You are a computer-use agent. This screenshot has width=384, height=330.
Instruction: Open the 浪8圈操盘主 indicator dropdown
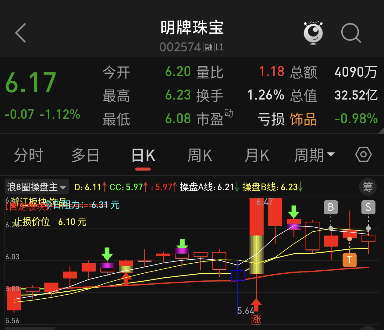tap(37, 187)
